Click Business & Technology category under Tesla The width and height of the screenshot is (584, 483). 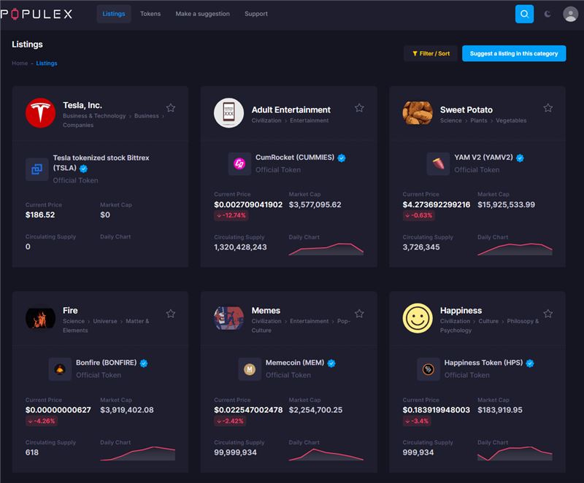(x=94, y=116)
